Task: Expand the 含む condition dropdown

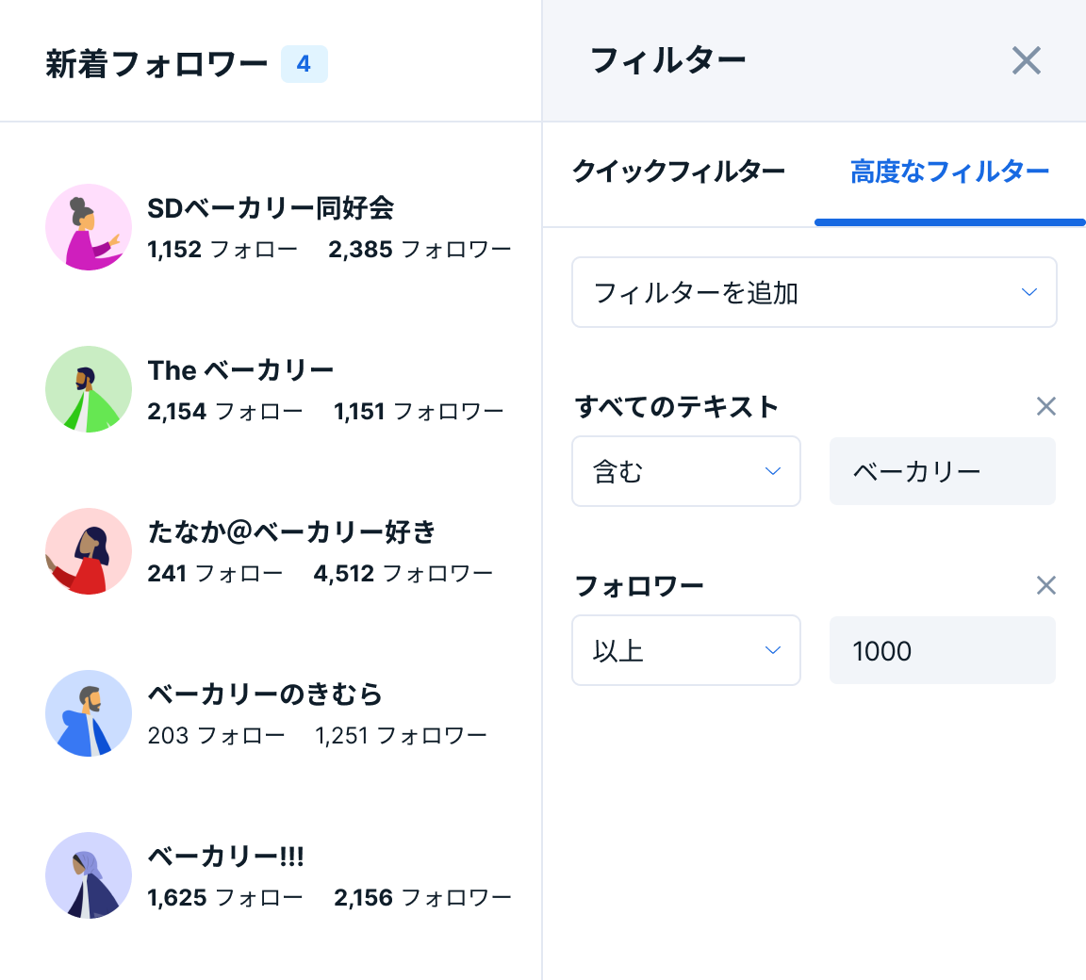Action: tap(685, 471)
